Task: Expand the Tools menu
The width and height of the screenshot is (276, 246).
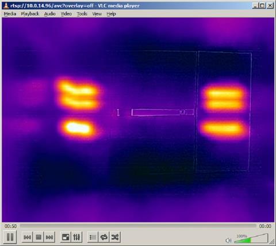Action: (82, 14)
